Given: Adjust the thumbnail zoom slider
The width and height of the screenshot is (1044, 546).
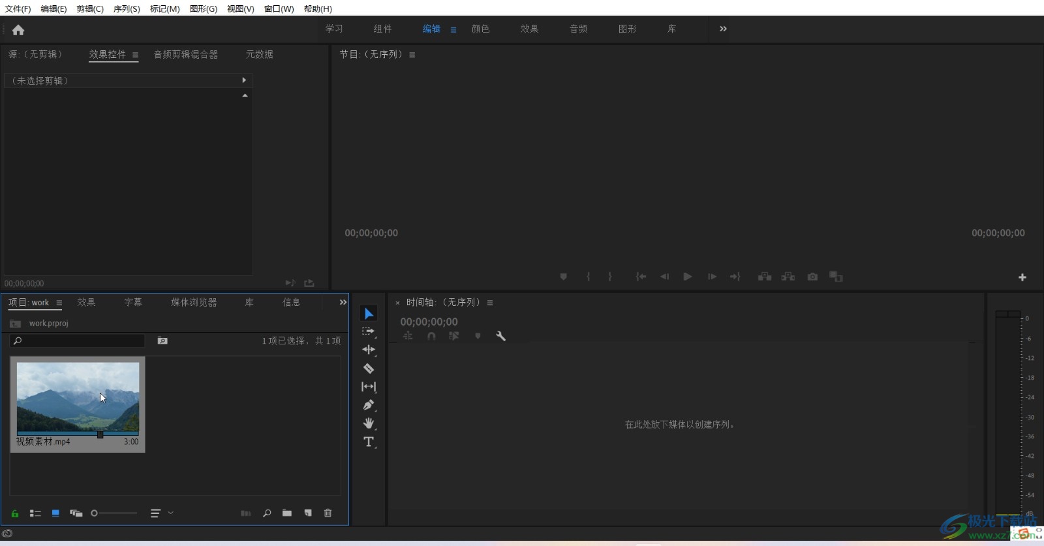Looking at the screenshot, I should (x=114, y=513).
